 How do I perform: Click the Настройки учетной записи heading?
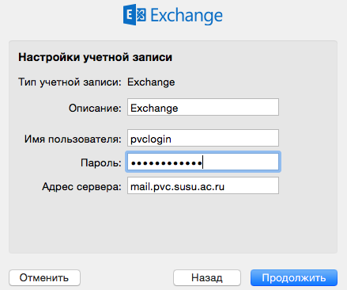point(95,57)
